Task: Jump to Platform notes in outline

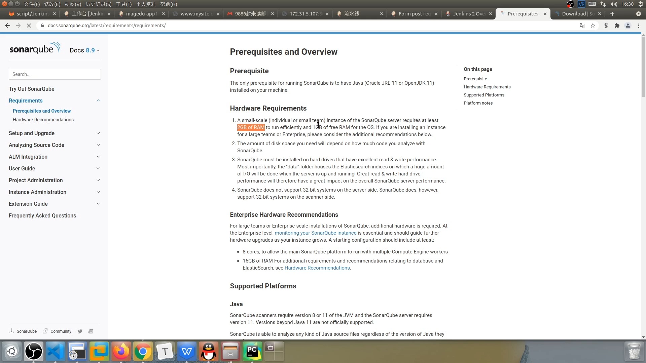Action: coord(478,103)
